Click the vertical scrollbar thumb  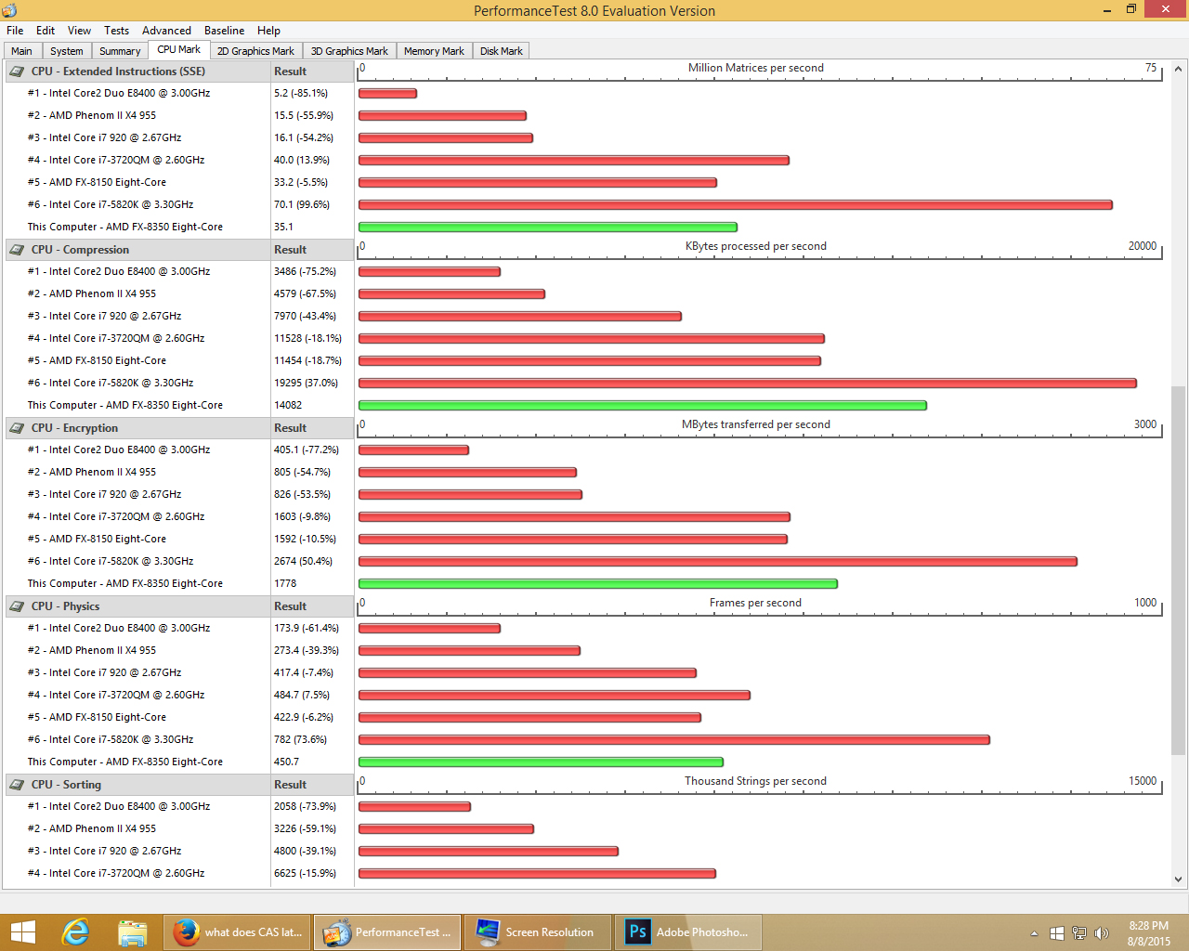[x=1178, y=570]
